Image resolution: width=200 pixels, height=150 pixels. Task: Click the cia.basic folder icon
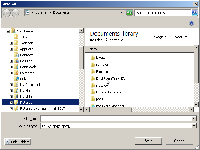click(x=92, y=65)
